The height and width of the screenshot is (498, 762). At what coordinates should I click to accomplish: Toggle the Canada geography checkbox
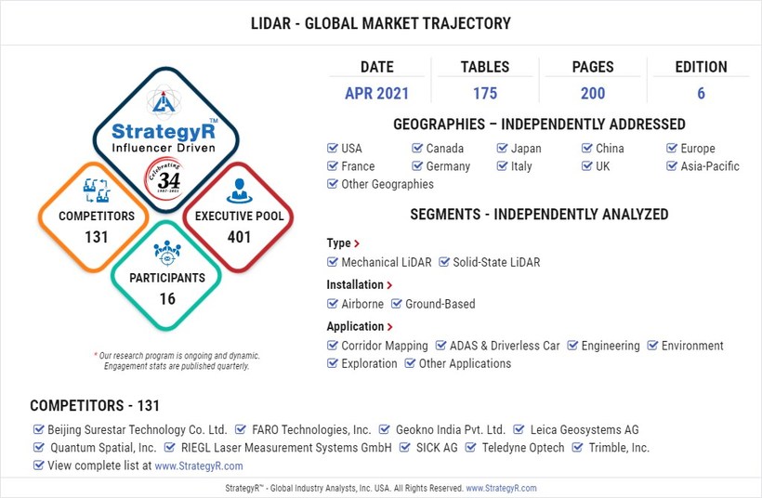(417, 148)
